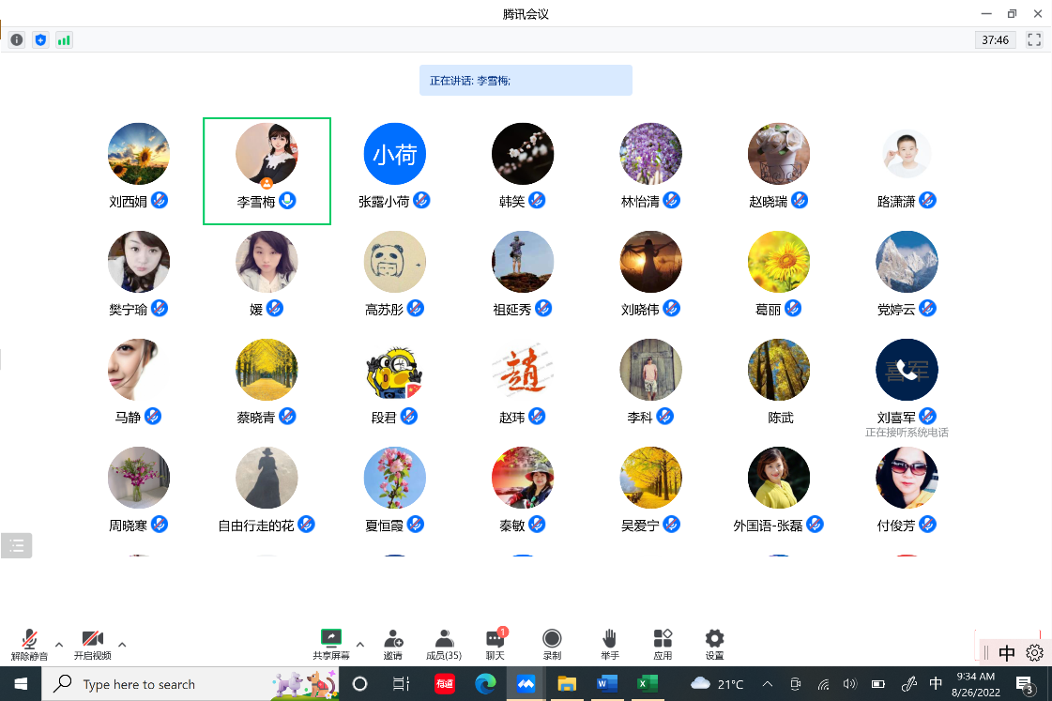Select 李雪梅's participant tile

(x=267, y=170)
